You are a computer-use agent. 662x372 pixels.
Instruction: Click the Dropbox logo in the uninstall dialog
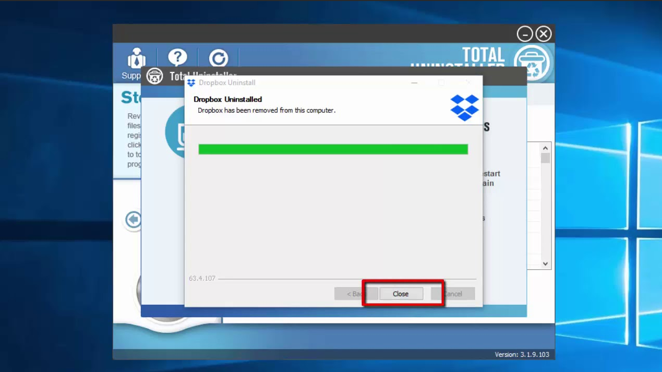[x=464, y=107]
